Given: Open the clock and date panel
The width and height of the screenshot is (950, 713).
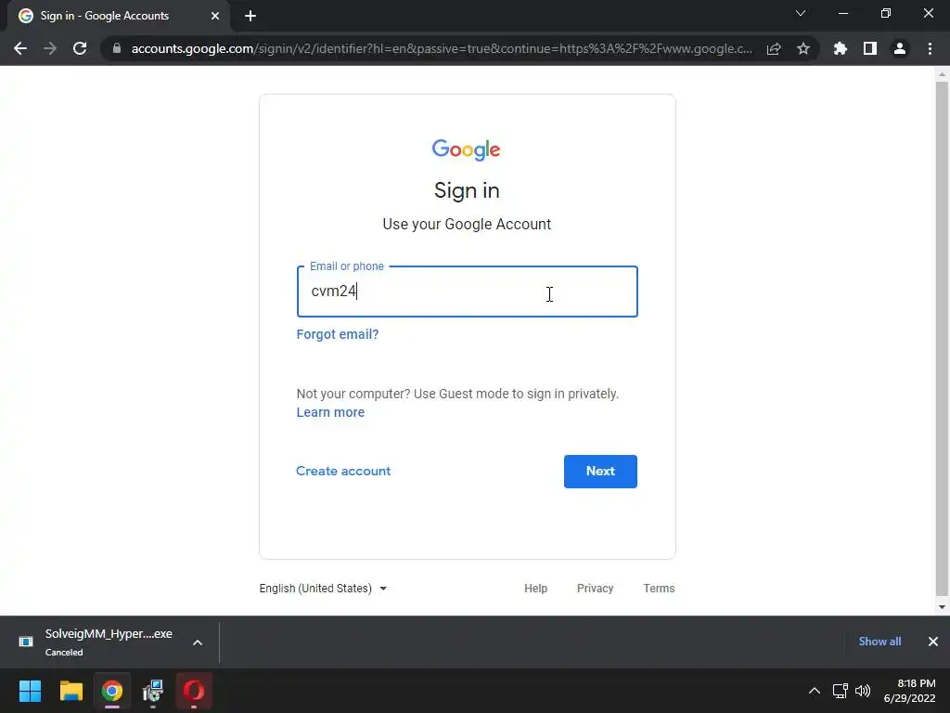Looking at the screenshot, I should [x=909, y=691].
